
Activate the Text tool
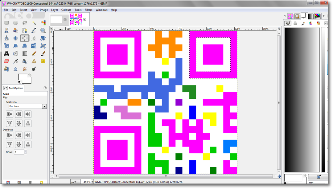[x=6, y=53]
